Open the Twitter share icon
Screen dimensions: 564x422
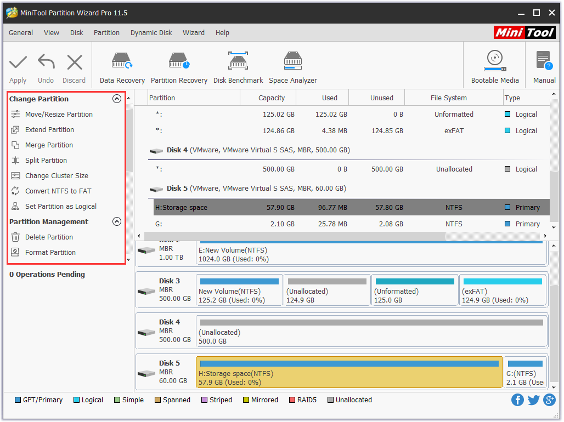click(x=533, y=400)
